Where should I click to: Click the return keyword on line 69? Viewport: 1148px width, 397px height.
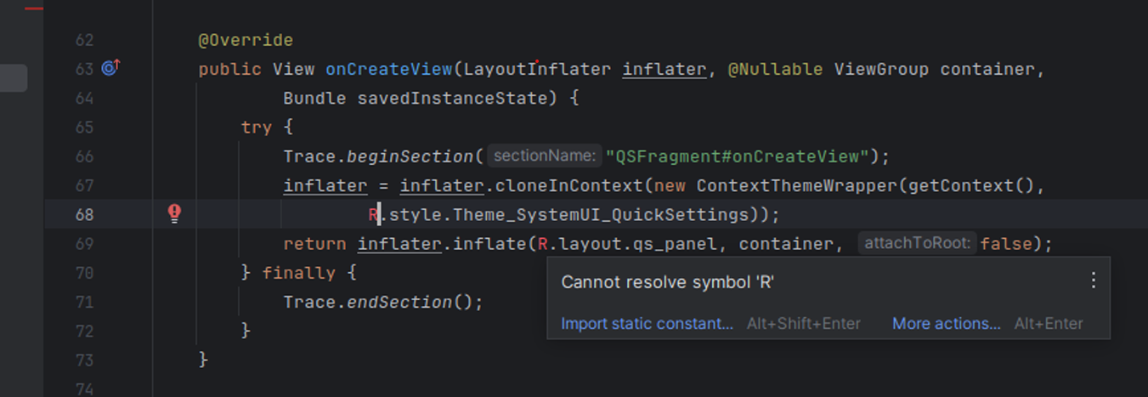(314, 244)
